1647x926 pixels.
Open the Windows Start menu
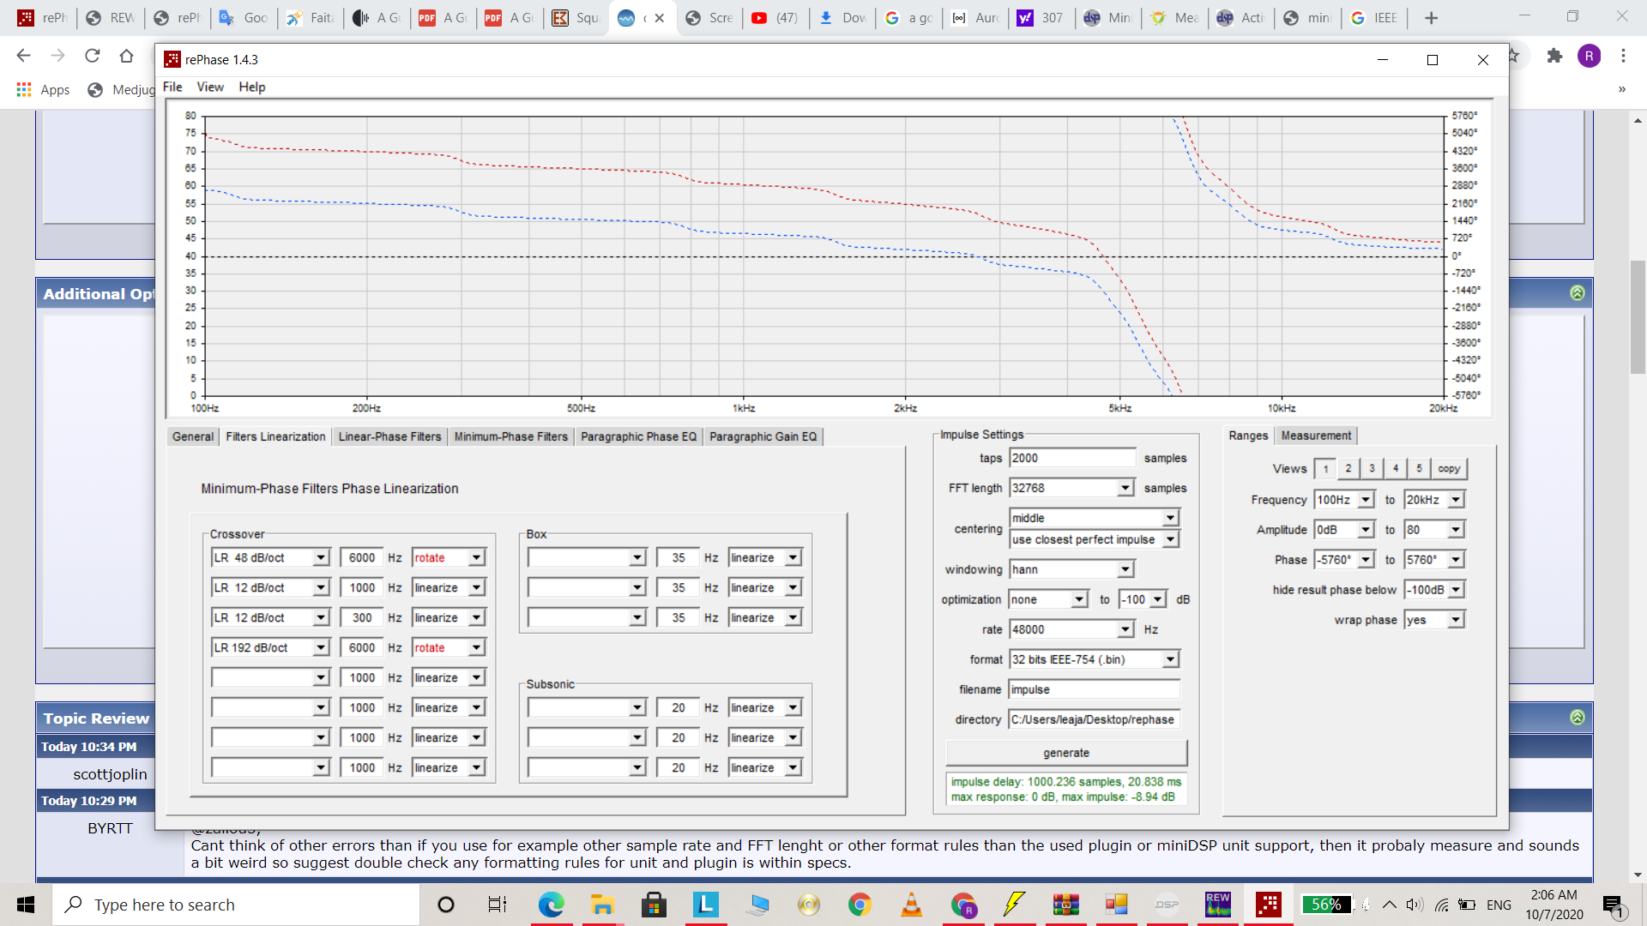pyautogui.click(x=26, y=905)
